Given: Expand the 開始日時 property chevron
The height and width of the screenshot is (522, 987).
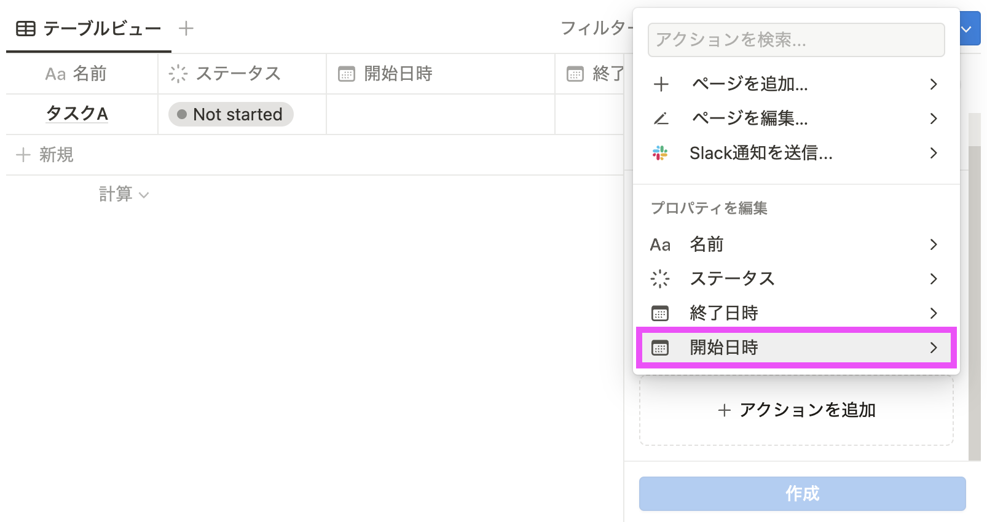Looking at the screenshot, I should 934,348.
